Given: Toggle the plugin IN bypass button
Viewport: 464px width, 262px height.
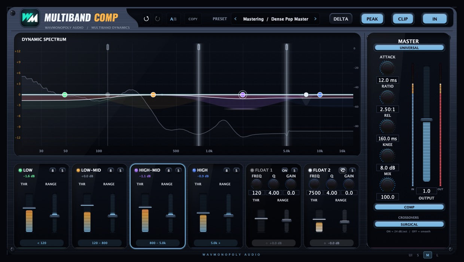Looking at the screenshot, I should pos(434,19).
